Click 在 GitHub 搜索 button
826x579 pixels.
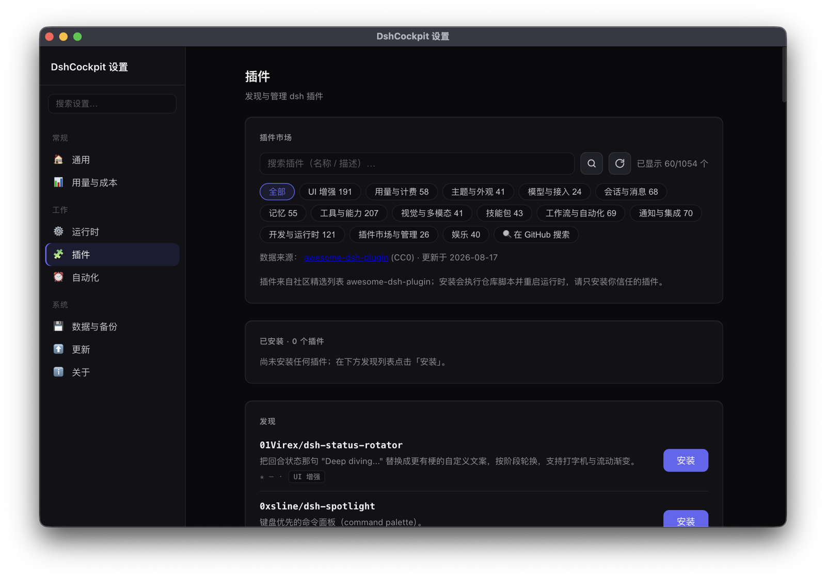(x=536, y=235)
